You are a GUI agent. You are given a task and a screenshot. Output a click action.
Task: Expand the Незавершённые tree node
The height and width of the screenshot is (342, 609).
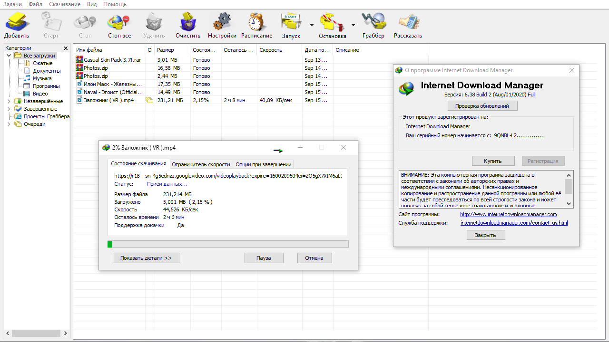click(x=9, y=101)
